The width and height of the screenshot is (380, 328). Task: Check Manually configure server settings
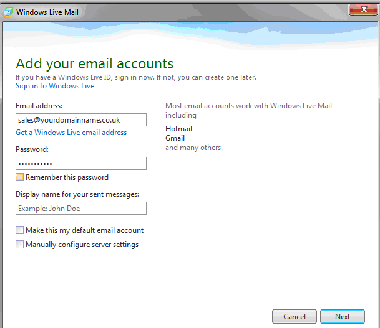pos(20,245)
